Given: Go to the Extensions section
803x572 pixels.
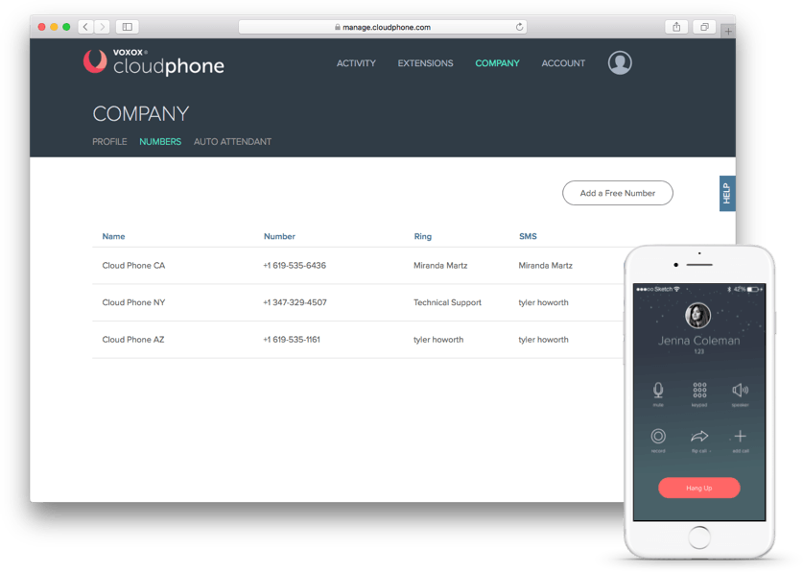Looking at the screenshot, I should 425,63.
